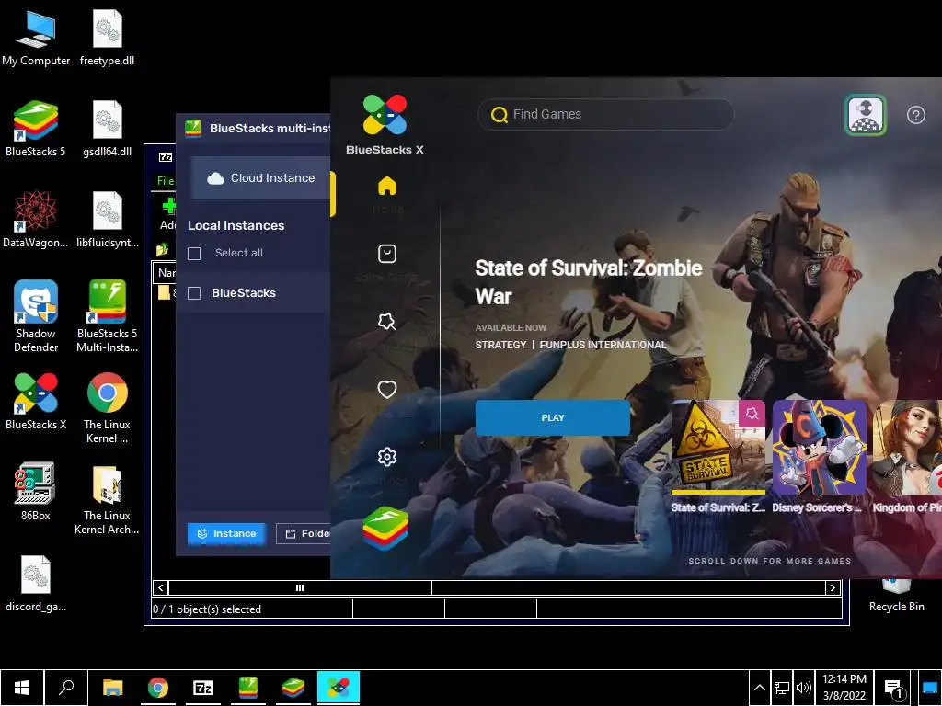
Task: Select libfluidsynth desktop file
Action: click(x=107, y=220)
